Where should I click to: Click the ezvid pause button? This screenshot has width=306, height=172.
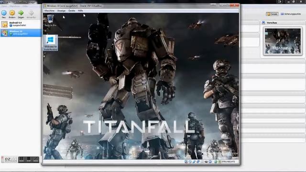tap(22, 160)
